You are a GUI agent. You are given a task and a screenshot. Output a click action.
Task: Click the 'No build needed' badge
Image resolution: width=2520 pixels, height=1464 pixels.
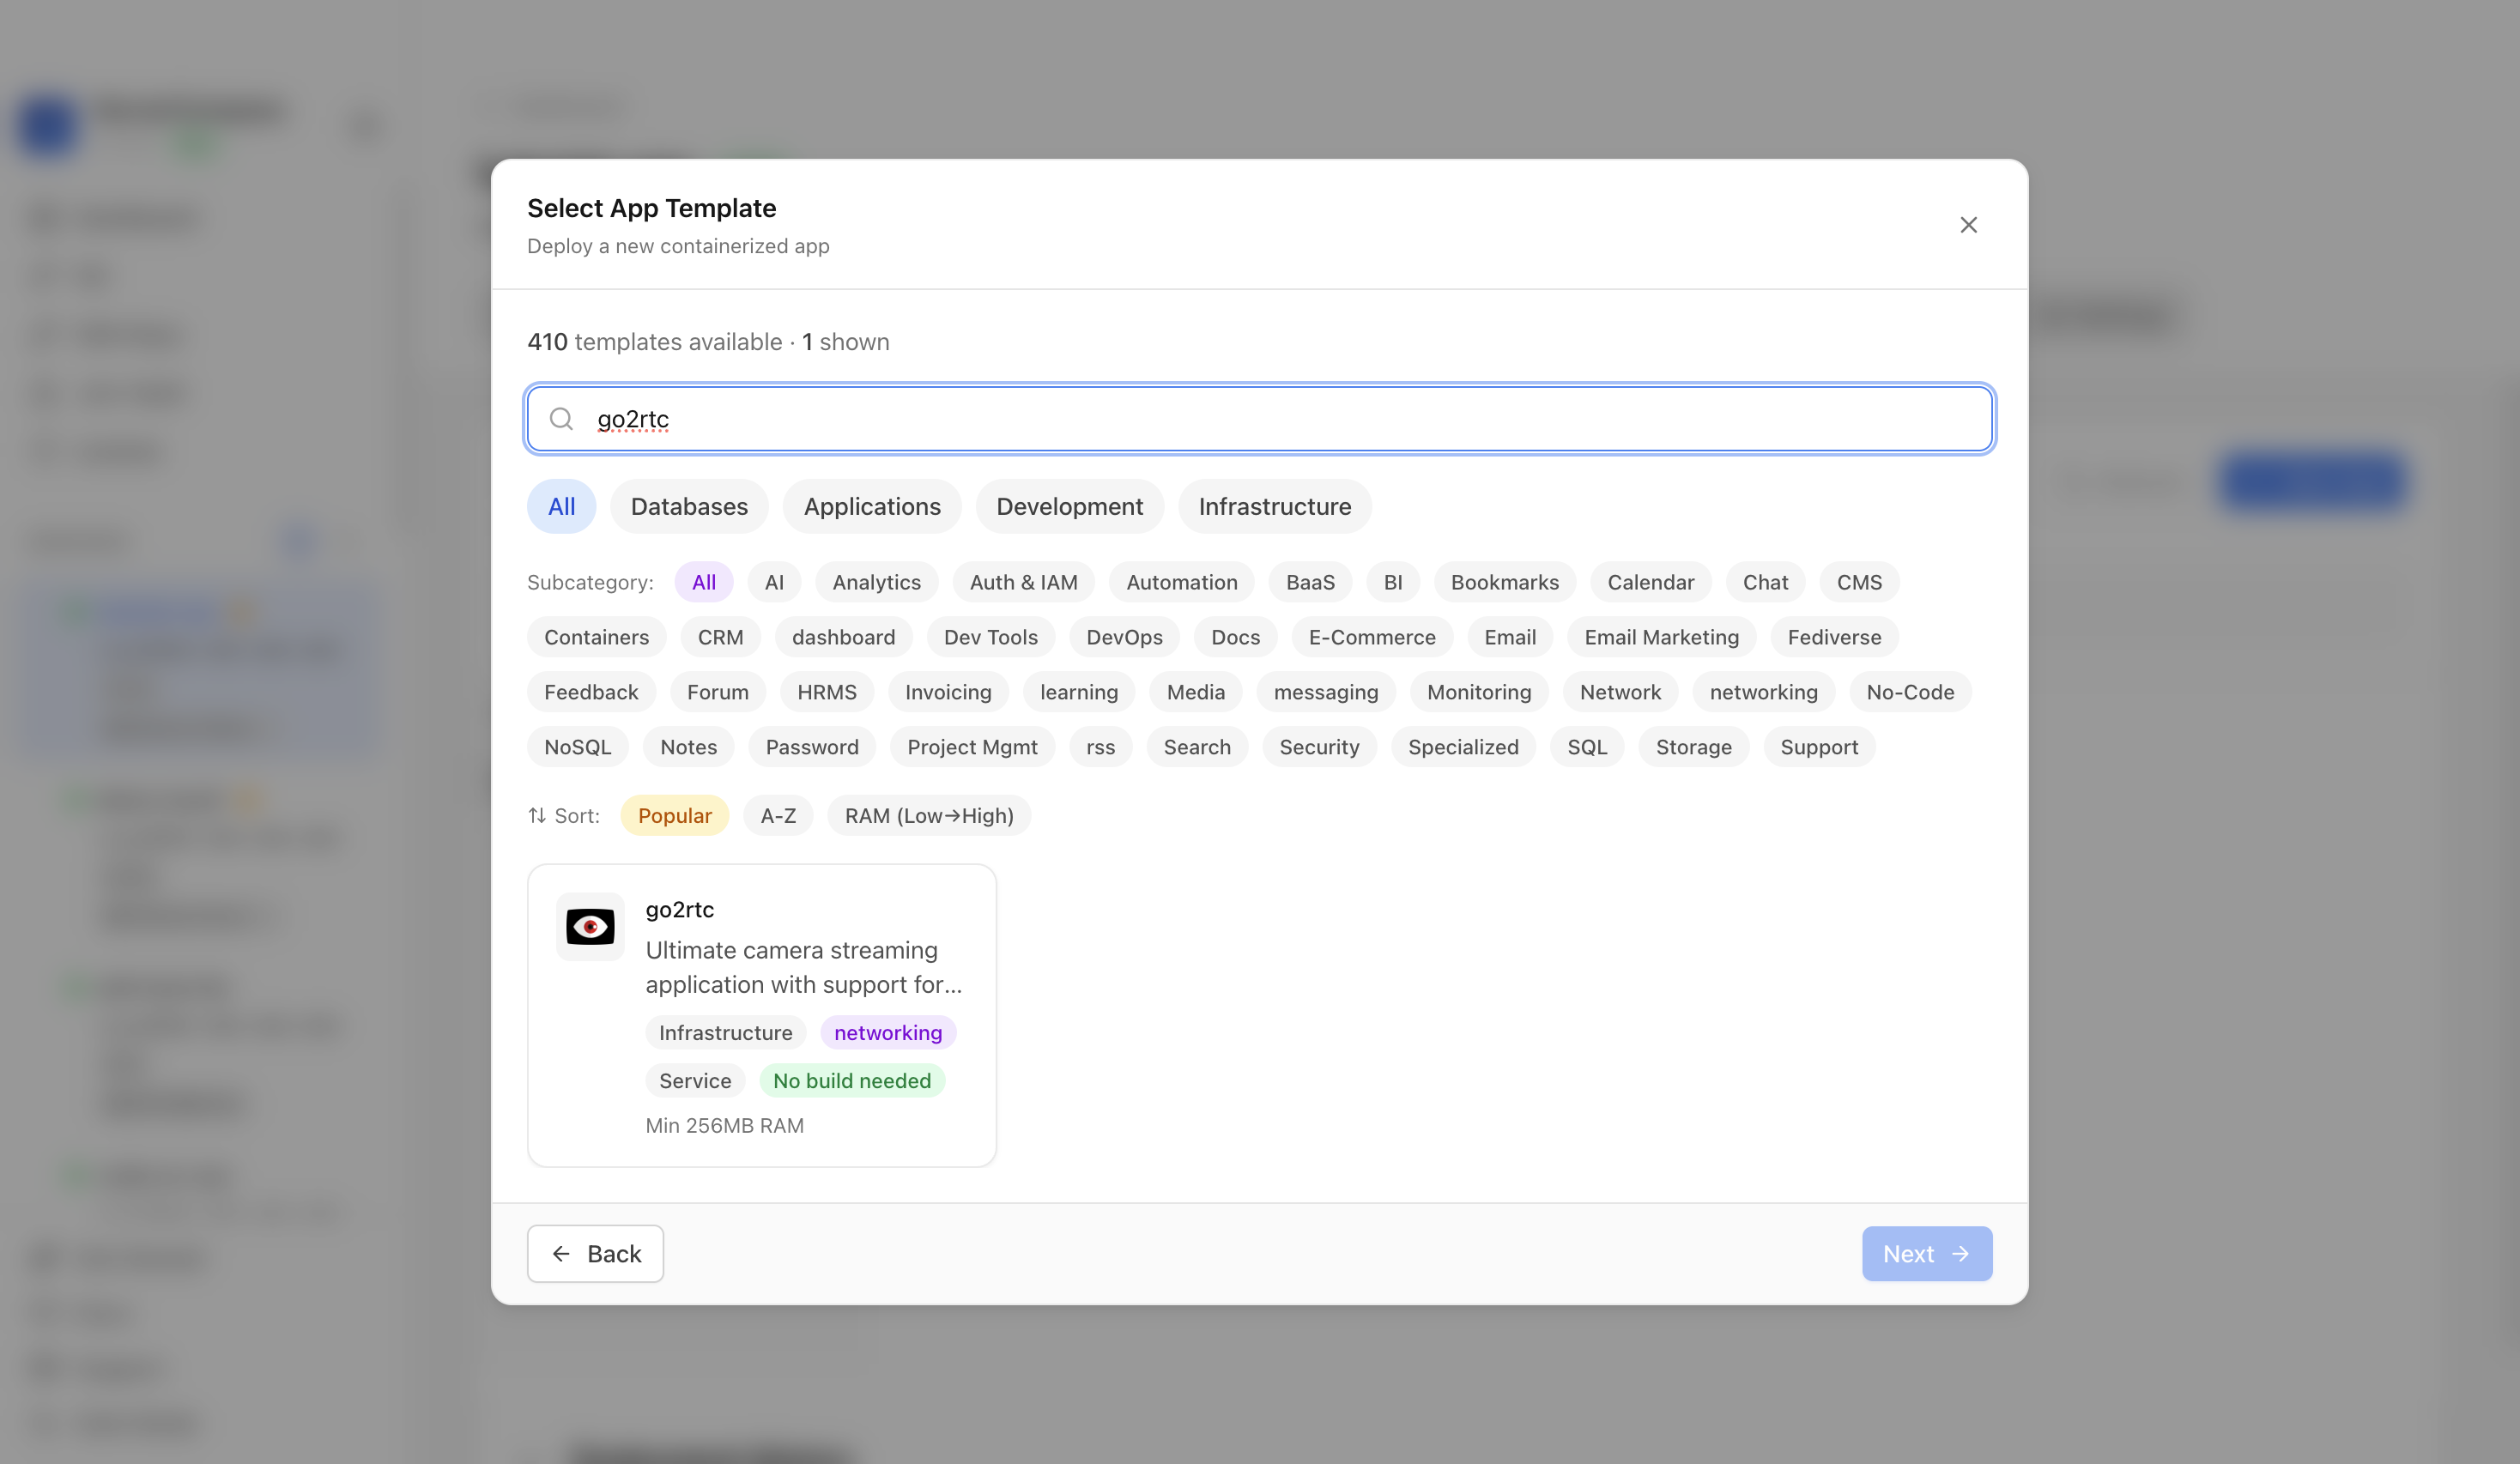852,1080
